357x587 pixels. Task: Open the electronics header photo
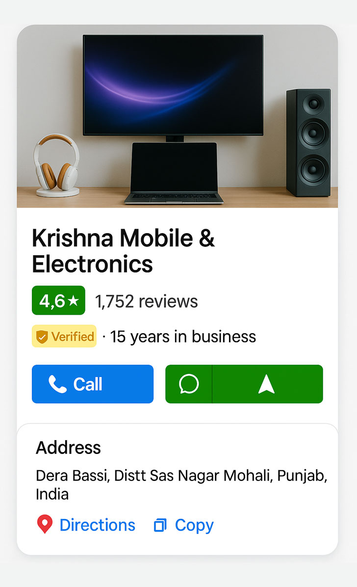(x=178, y=116)
